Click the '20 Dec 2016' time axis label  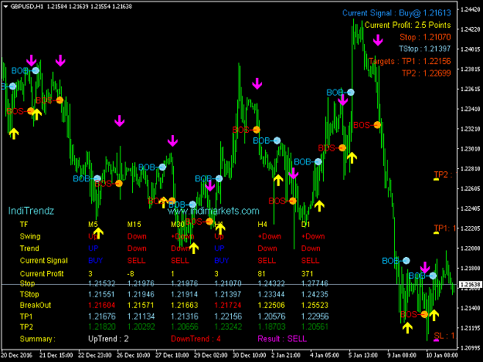(17, 355)
